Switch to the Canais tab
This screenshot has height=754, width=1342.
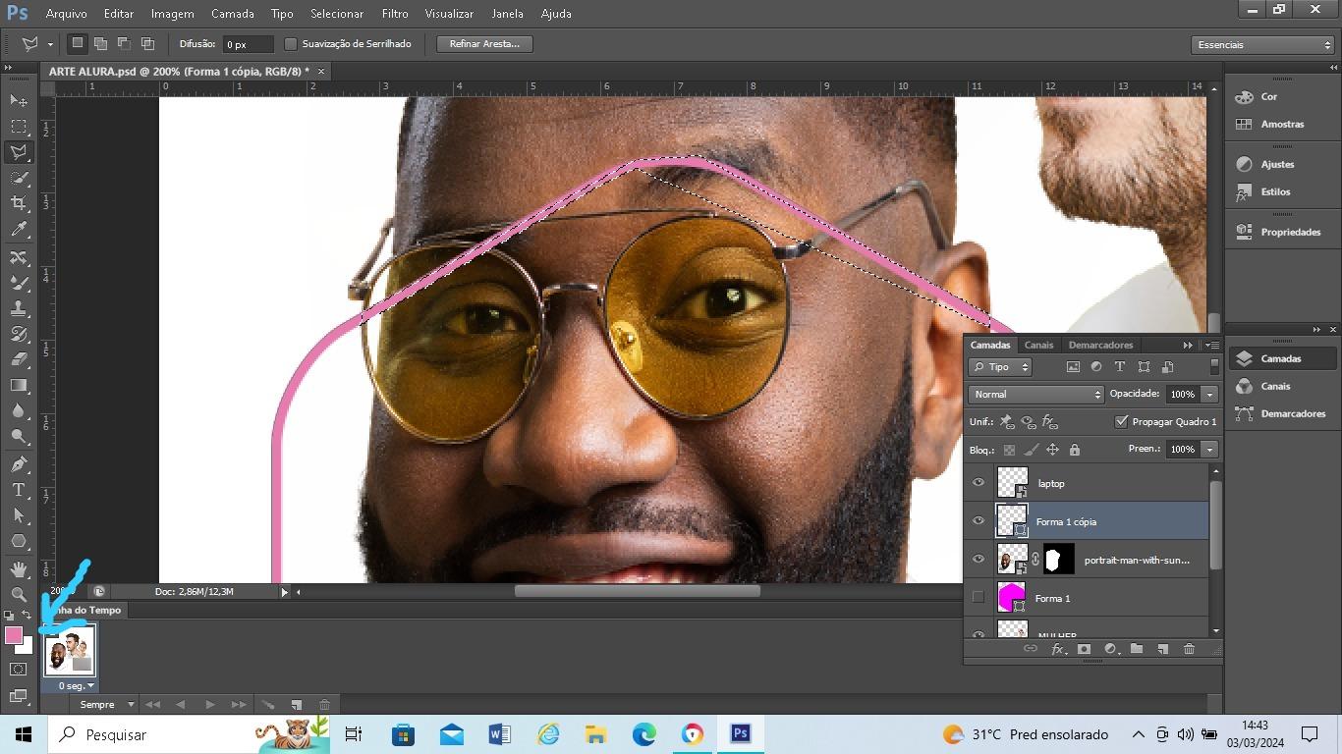[1038, 345]
